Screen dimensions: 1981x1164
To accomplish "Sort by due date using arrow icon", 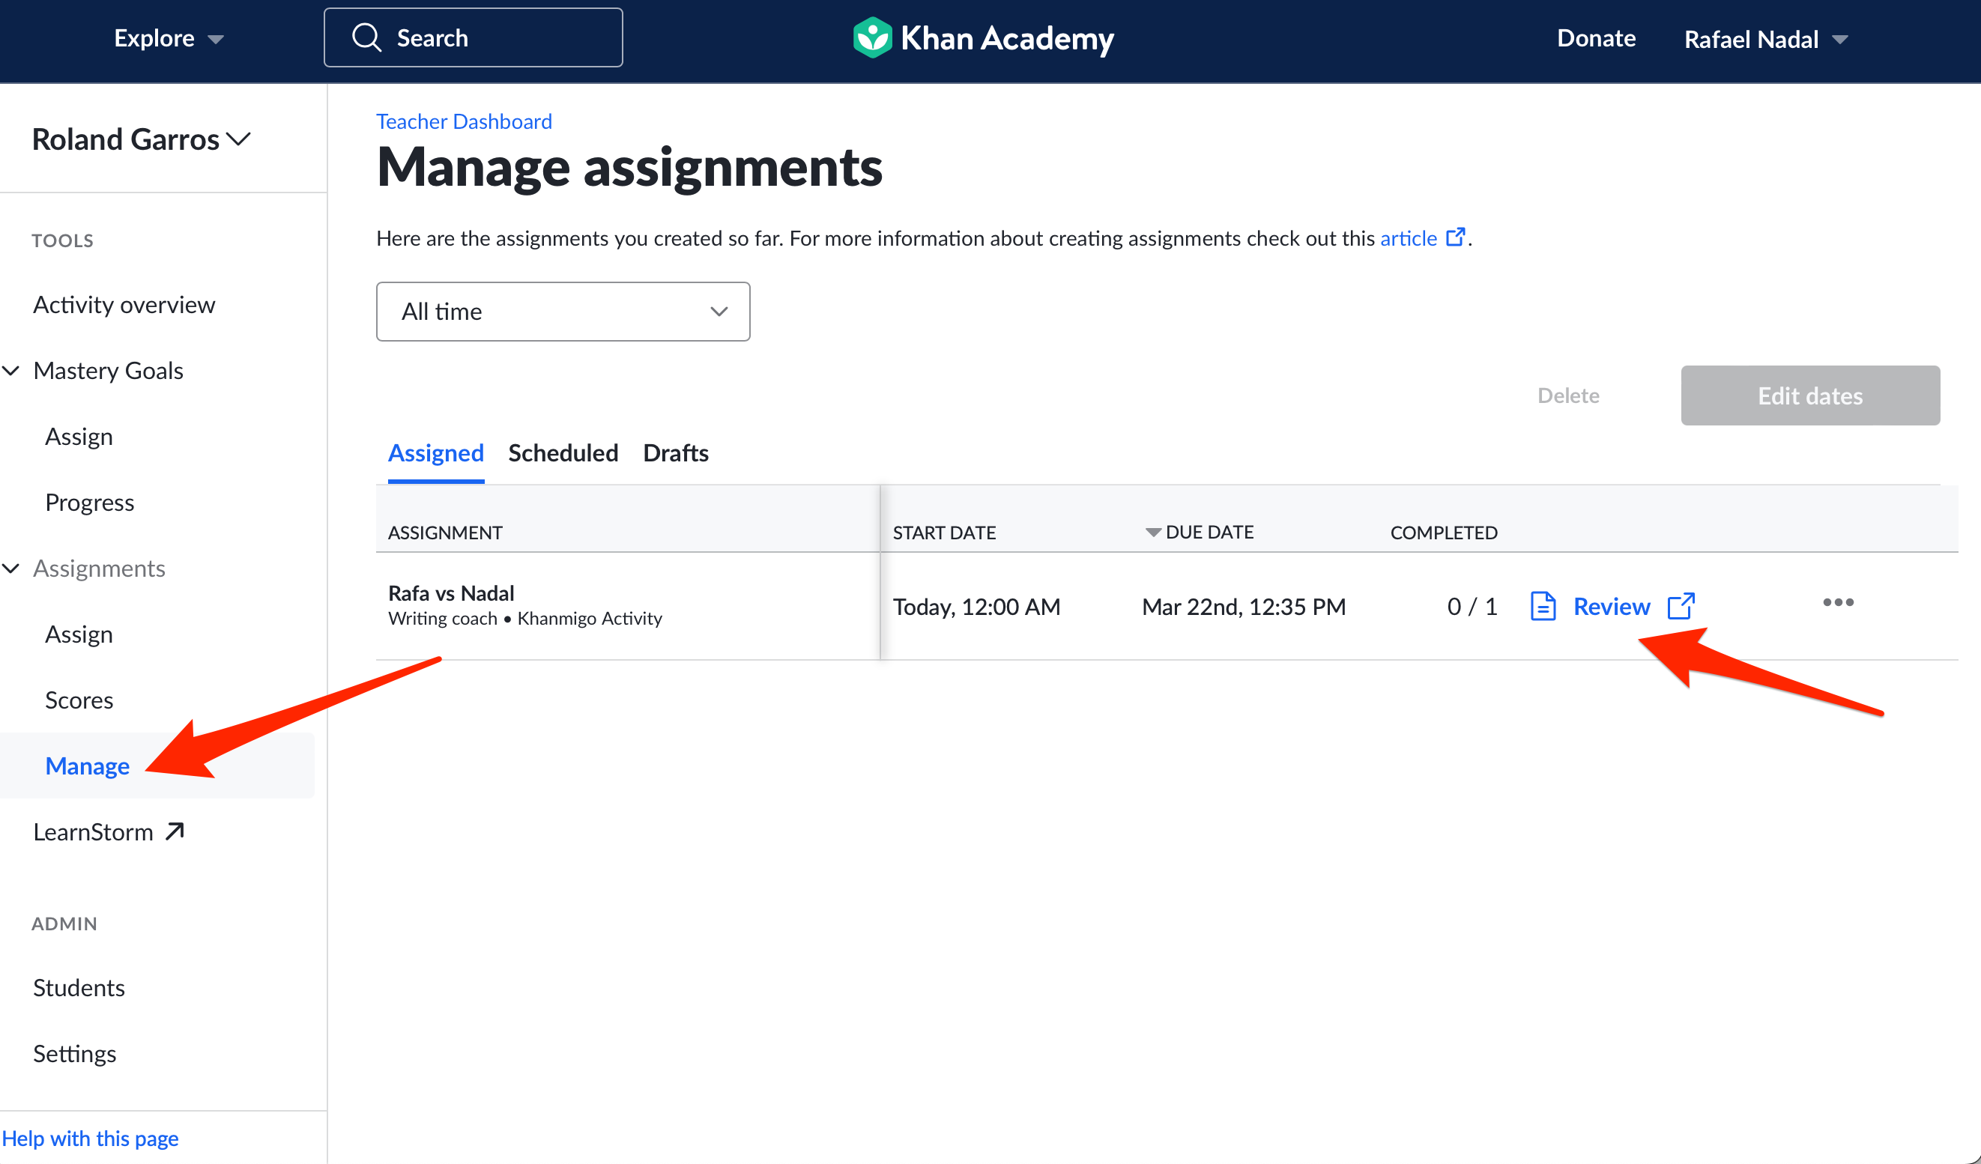I will coord(1152,533).
